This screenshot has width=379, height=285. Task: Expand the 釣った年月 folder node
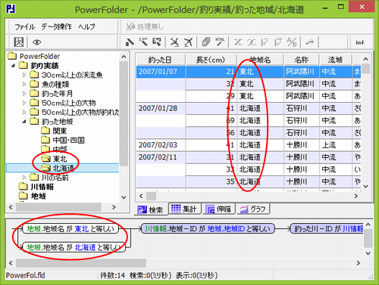[24, 94]
